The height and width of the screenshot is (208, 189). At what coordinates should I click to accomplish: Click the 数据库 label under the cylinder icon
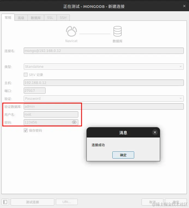[x=117, y=41]
